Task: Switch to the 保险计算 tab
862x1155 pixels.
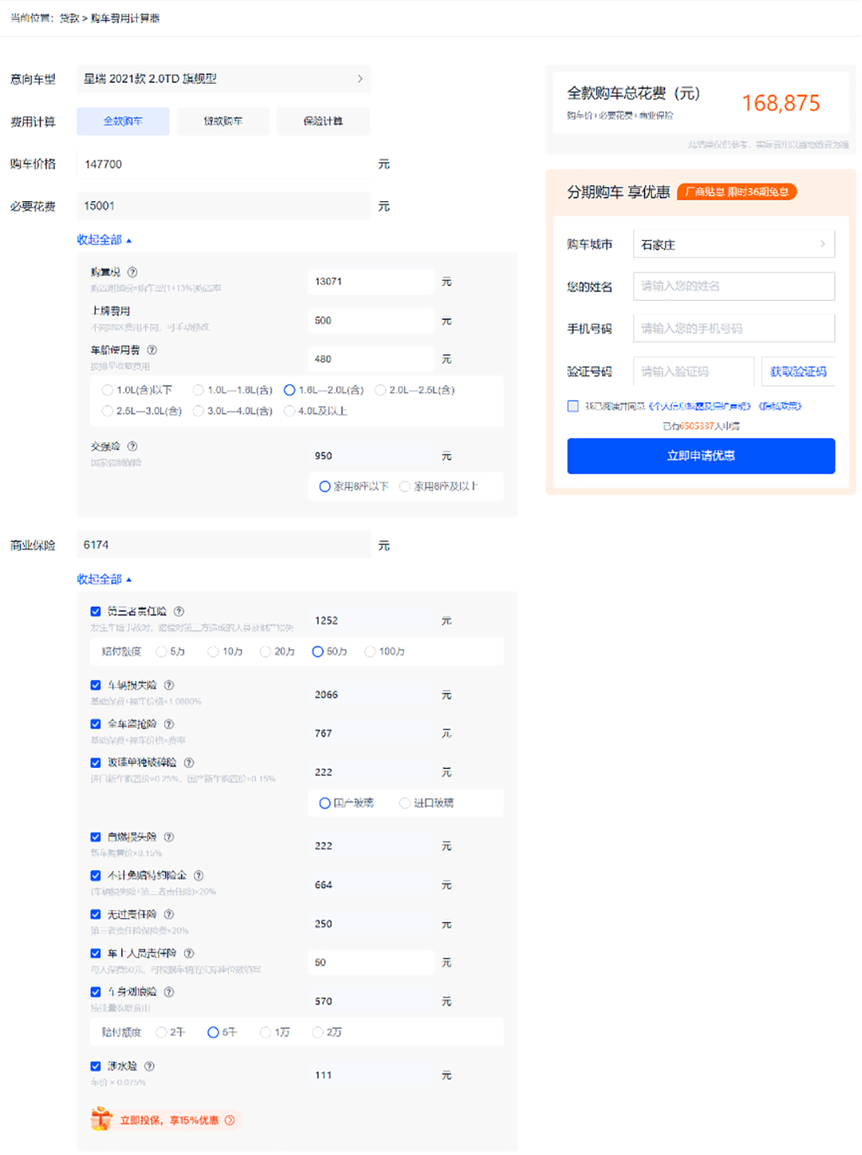Action: (323, 121)
